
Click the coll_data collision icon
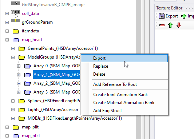tap(16, 13)
